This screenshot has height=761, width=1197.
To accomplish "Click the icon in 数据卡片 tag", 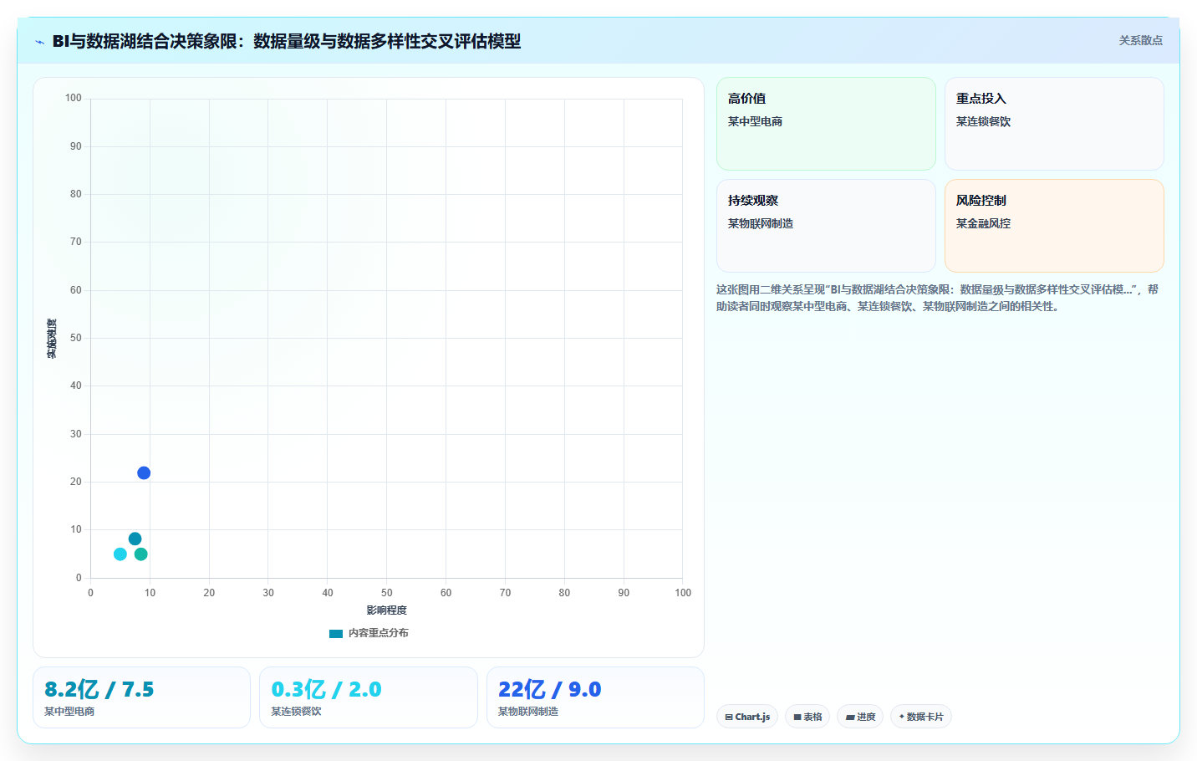I will point(902,717).
